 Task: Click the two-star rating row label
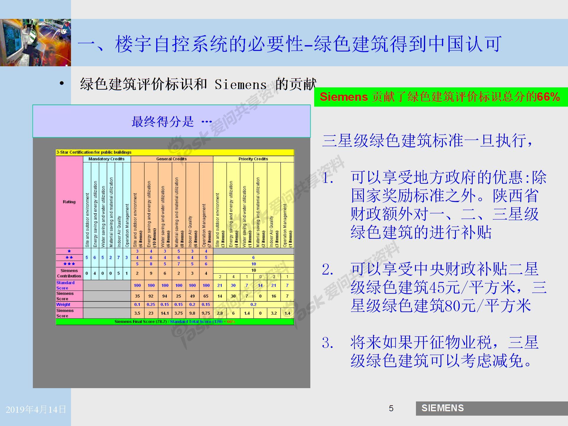click(69, 257)
